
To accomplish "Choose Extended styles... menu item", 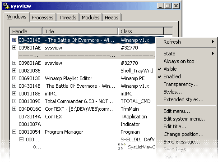I will click(x=186, y=99).
